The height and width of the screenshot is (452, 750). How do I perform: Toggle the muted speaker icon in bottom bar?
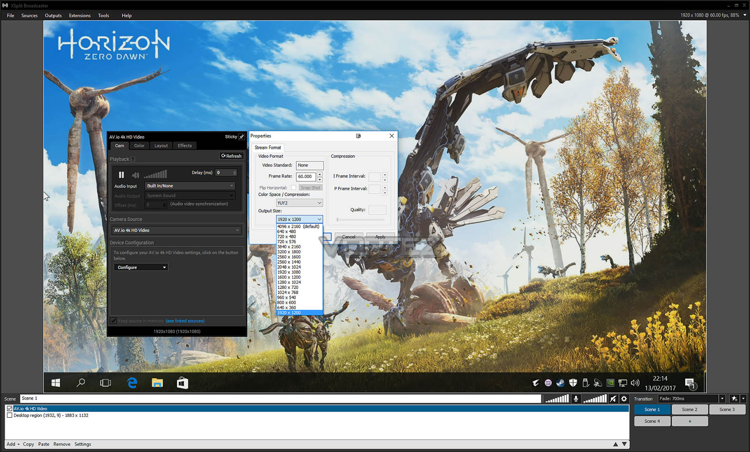click(613, 399)
